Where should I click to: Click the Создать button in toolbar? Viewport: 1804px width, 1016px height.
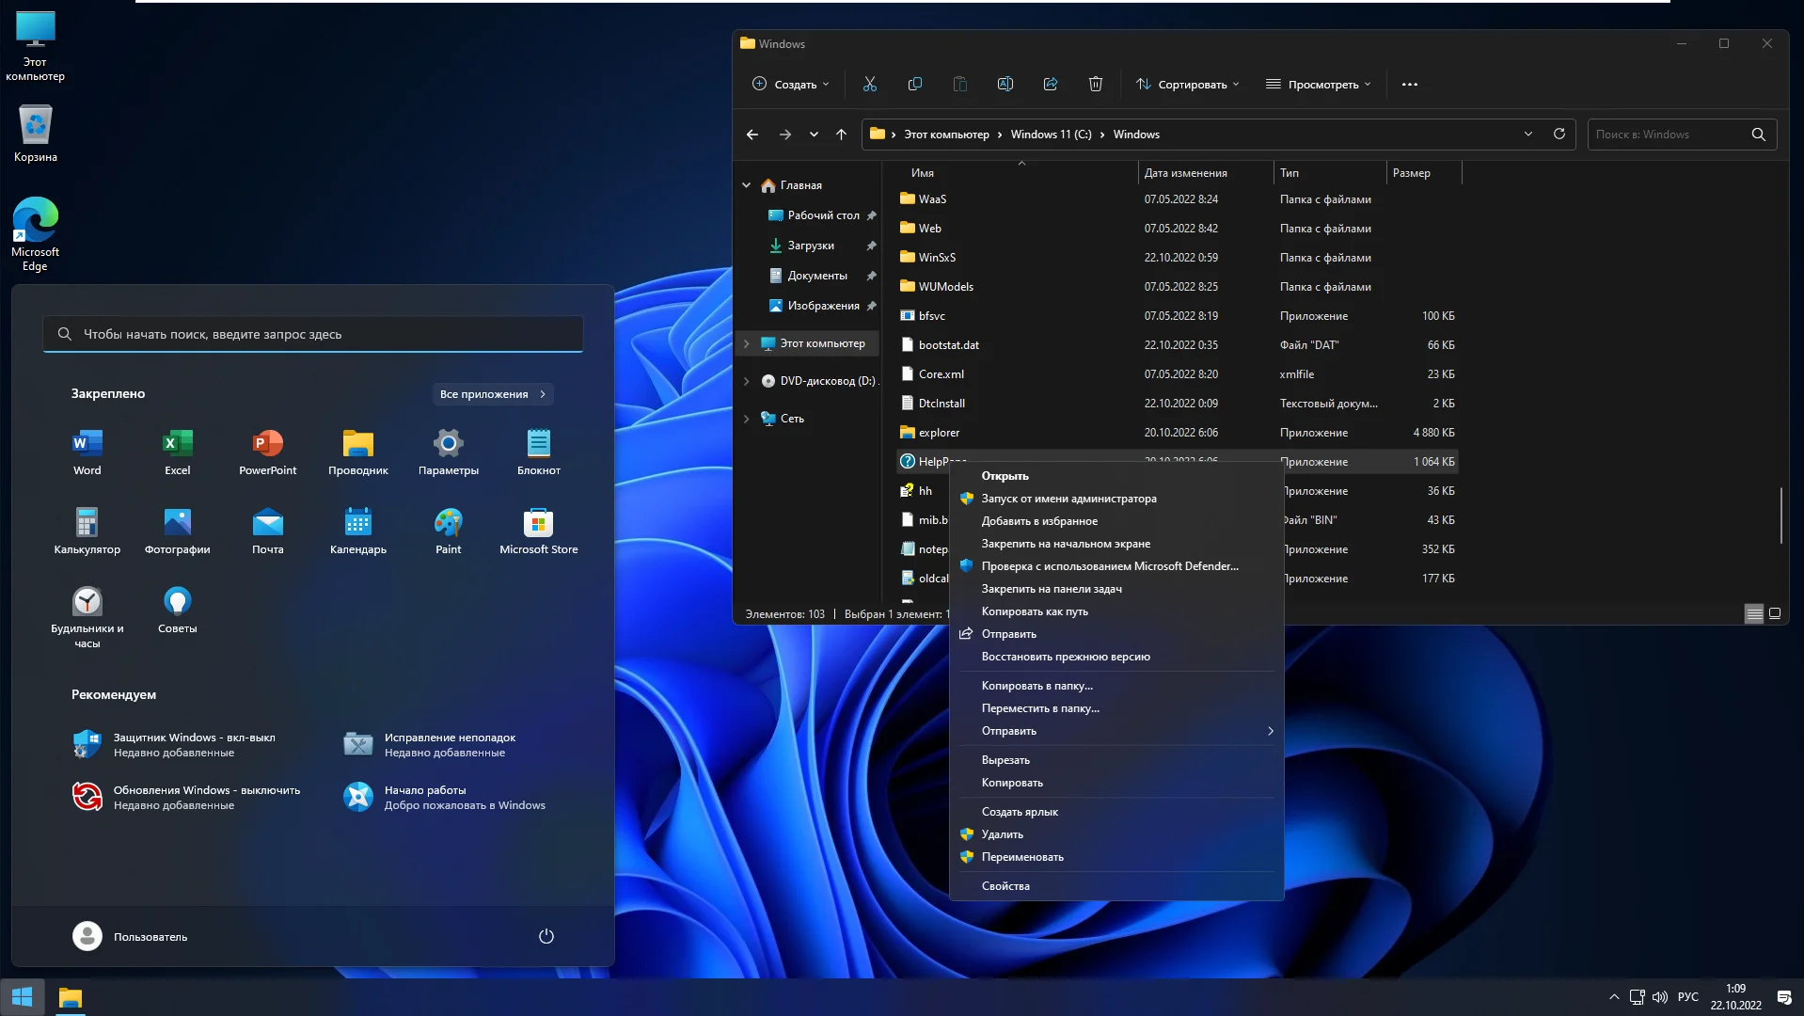pyautogui.click(x=791, y=84)
